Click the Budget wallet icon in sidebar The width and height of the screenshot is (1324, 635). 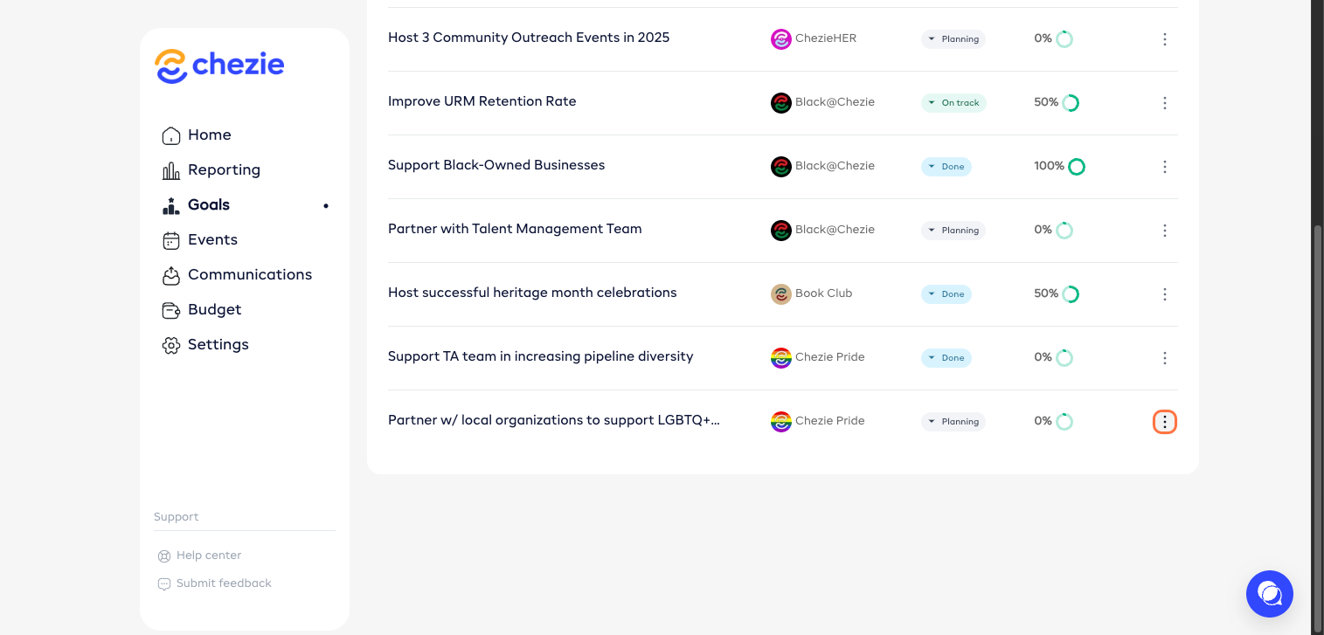tap(171, 310)
